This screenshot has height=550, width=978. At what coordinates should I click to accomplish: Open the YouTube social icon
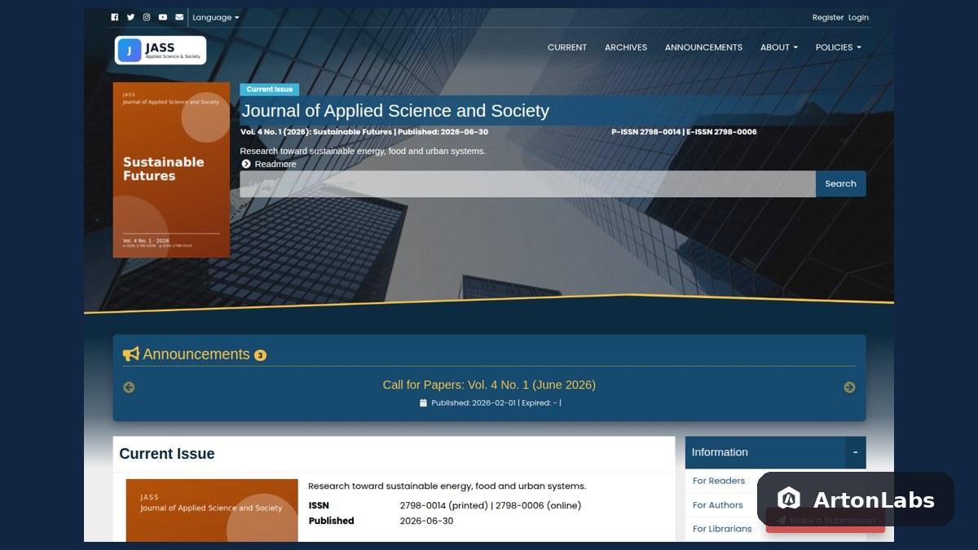coord(163,17)
